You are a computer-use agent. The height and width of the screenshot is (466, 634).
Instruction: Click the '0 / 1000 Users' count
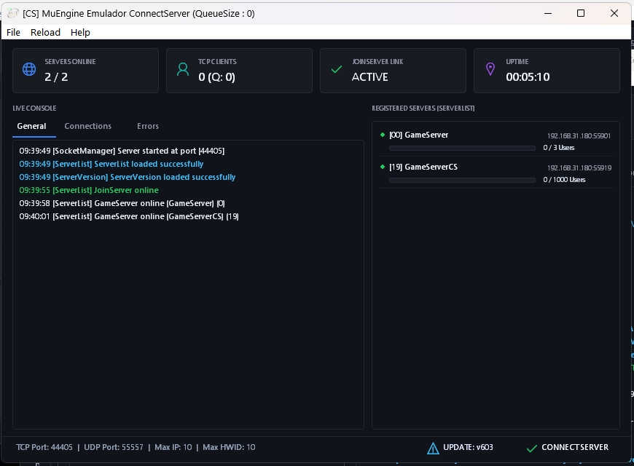tap(564, 179)
